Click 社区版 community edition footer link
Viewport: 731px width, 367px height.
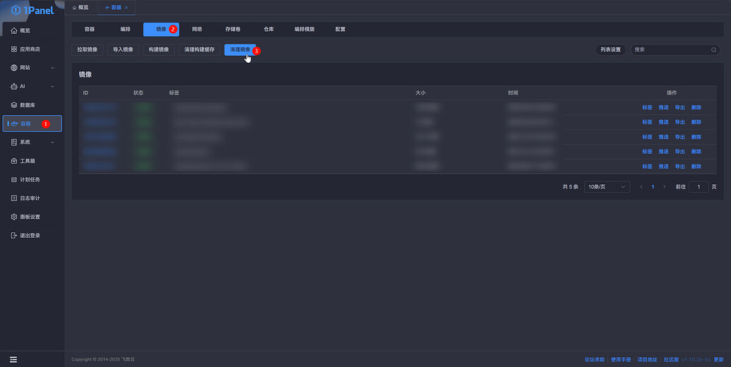(672, 359)
